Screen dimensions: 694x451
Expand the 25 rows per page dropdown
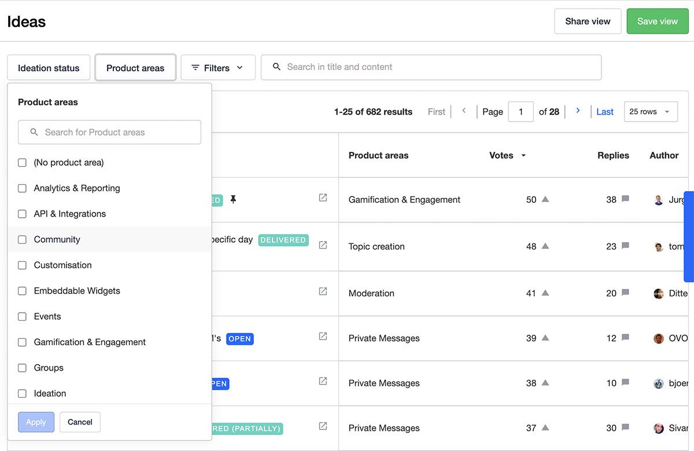tap(650, 112)
